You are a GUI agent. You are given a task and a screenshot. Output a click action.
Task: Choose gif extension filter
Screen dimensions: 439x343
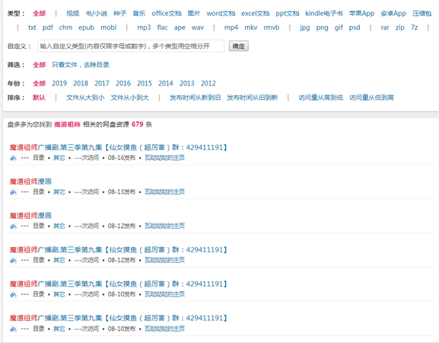[339, 27]
